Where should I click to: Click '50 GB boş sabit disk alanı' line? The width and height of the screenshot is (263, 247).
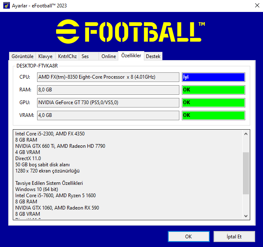(x=42, y=165)
